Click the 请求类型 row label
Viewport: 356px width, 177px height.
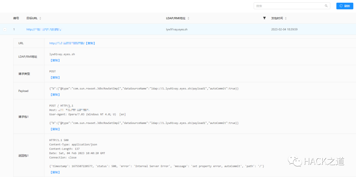point(24,74)
